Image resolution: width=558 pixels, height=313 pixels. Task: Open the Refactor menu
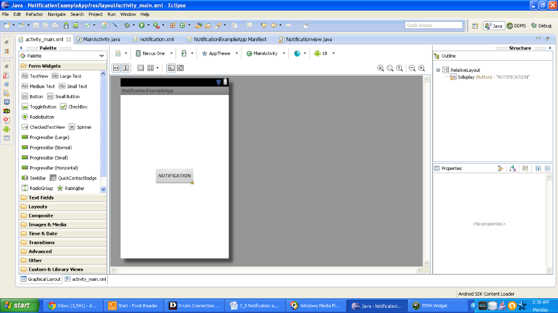pos(34,14)
